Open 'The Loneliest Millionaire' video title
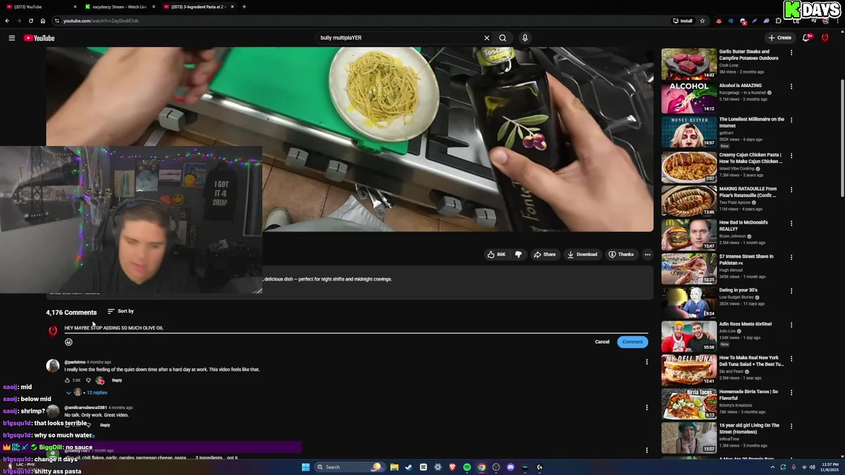Viewport: 845px width, 475px height. (x=752, y=122)
